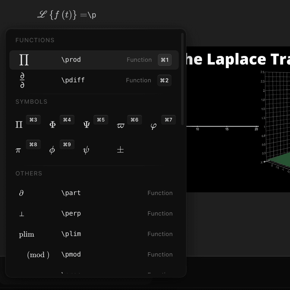Insert the plus-minus symbol
290x290 pixels.
[120, 150]
